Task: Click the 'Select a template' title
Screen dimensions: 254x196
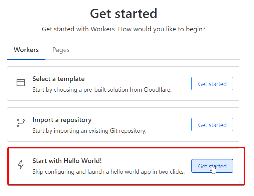Action: pyautogui.click(x=58, y=79)
